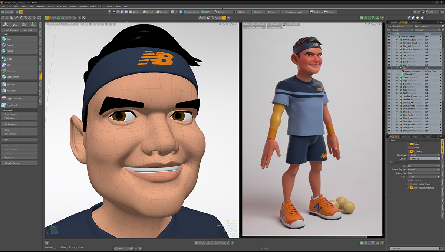Select the Edge Flow 2 tool
The image size is (445, 252).
(x=19, y=105)
